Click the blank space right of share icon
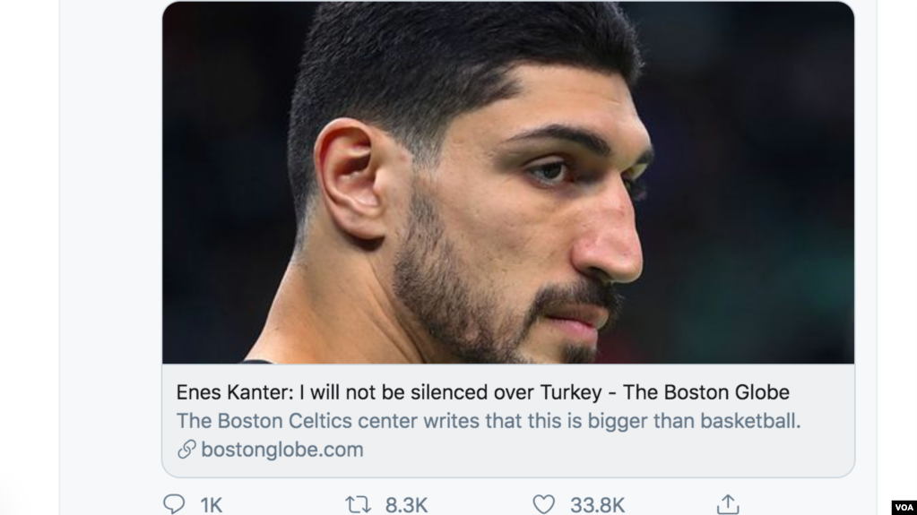Viewport: 917px width, 515px height. (807, 502)
